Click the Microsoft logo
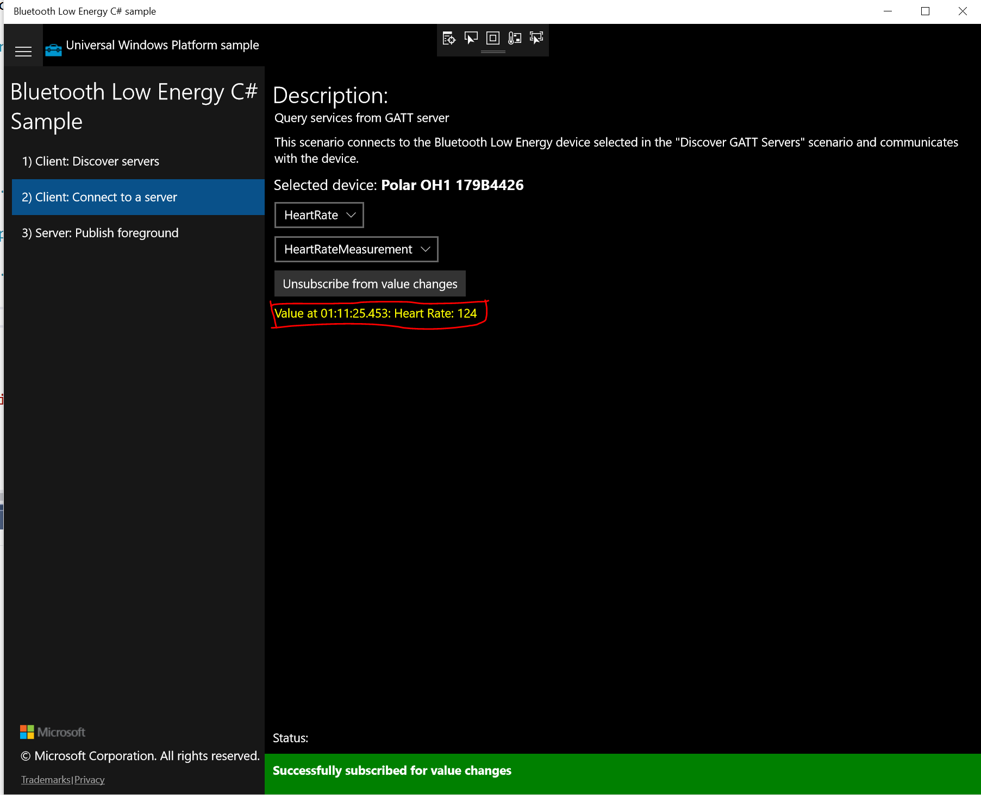 53,732
